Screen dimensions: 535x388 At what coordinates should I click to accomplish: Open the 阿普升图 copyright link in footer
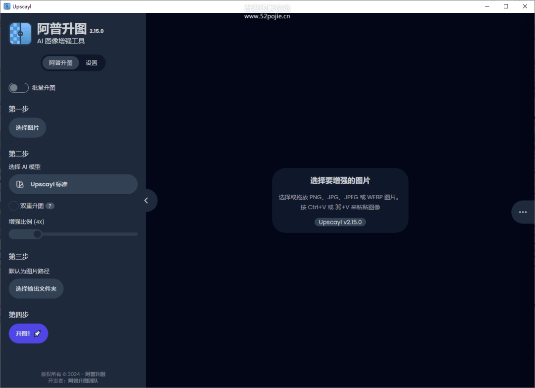click(95, 374)
